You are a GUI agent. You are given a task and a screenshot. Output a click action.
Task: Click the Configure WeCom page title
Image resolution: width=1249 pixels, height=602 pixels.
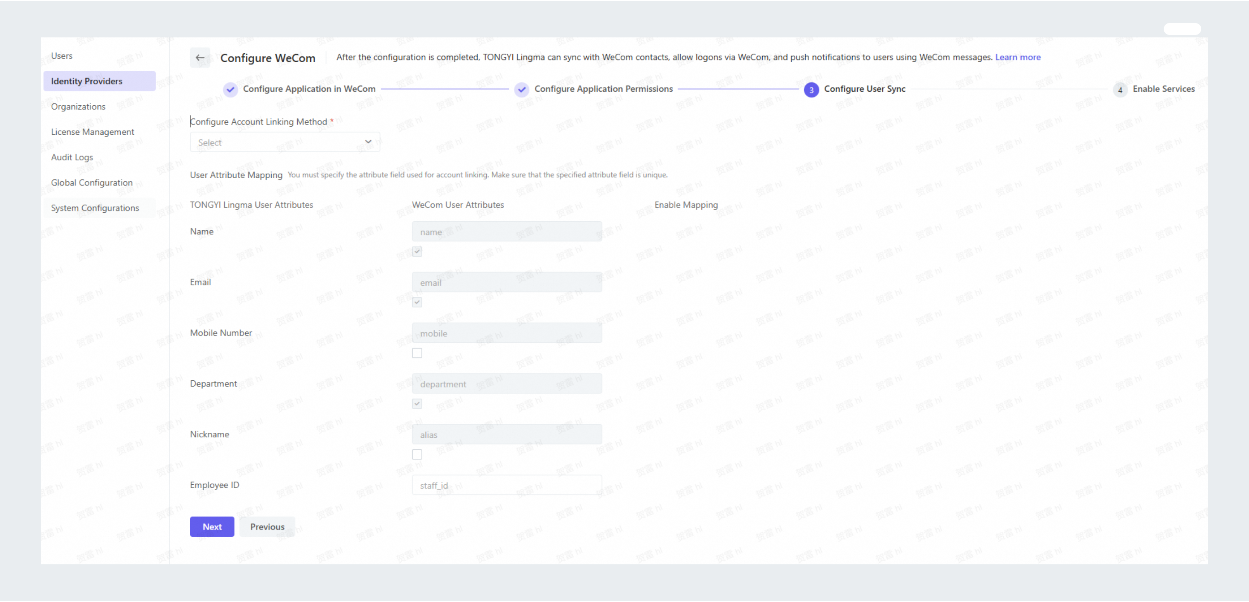coord(267,58)
